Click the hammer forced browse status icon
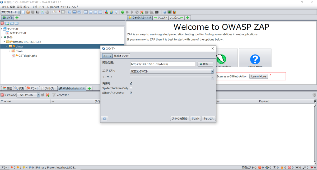Screen dimensions: 317x170 point(304,167)
